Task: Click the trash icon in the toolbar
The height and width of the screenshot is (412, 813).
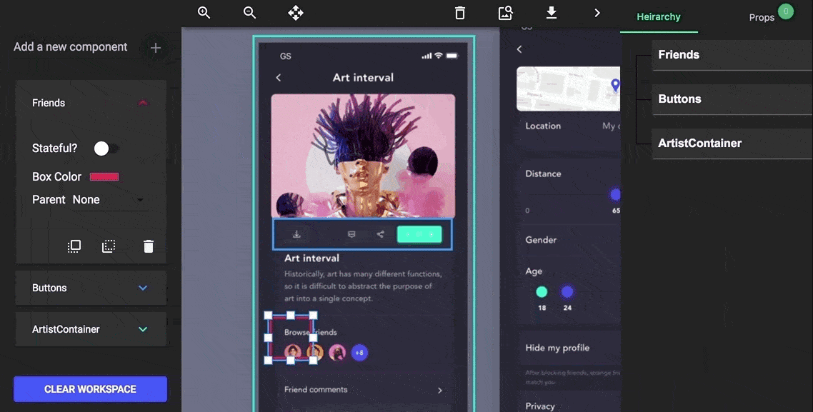Action: pyautogui.click(x=459, y=12)
